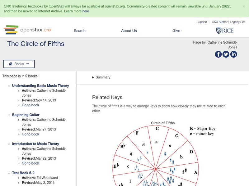This screenshot has width=249, height=186.
Task: Open Understanding Basic Music Theory book link
Action: point(40,86)
